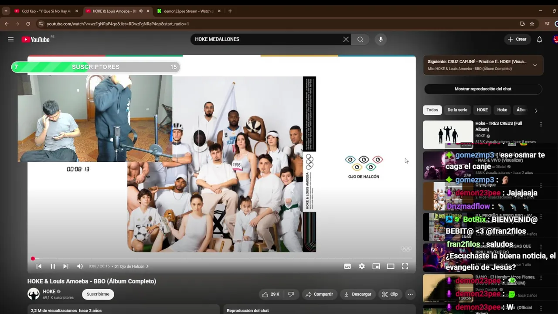Reload the current page

click(x=28, y=24)
